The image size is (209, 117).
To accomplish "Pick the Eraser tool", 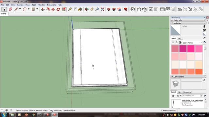I will [x=10, y=9].
